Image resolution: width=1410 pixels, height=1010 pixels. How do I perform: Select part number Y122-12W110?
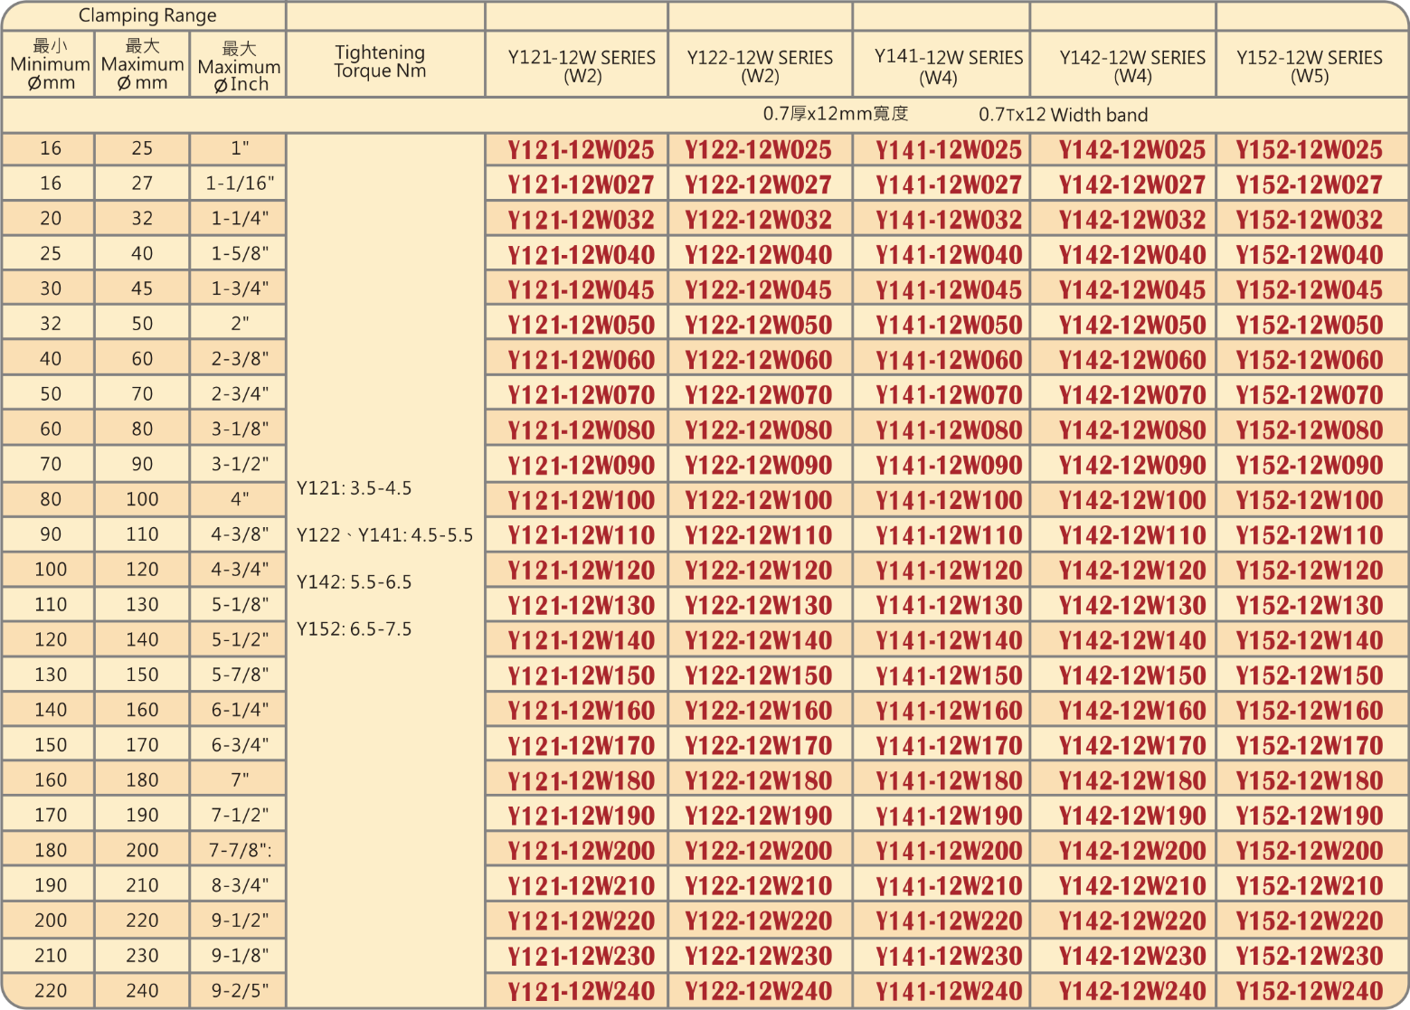pyautogui.click(x=758, y=535)
